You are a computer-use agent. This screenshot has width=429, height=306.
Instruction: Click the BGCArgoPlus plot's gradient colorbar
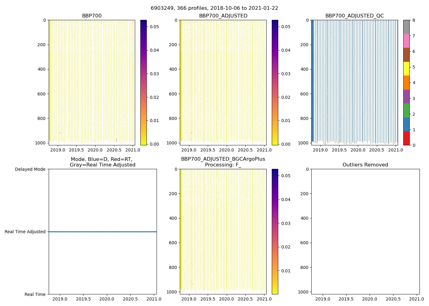[275, 232]
